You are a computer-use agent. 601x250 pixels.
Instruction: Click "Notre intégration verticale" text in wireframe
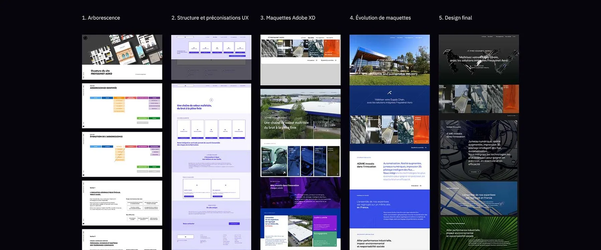point(198,144)
